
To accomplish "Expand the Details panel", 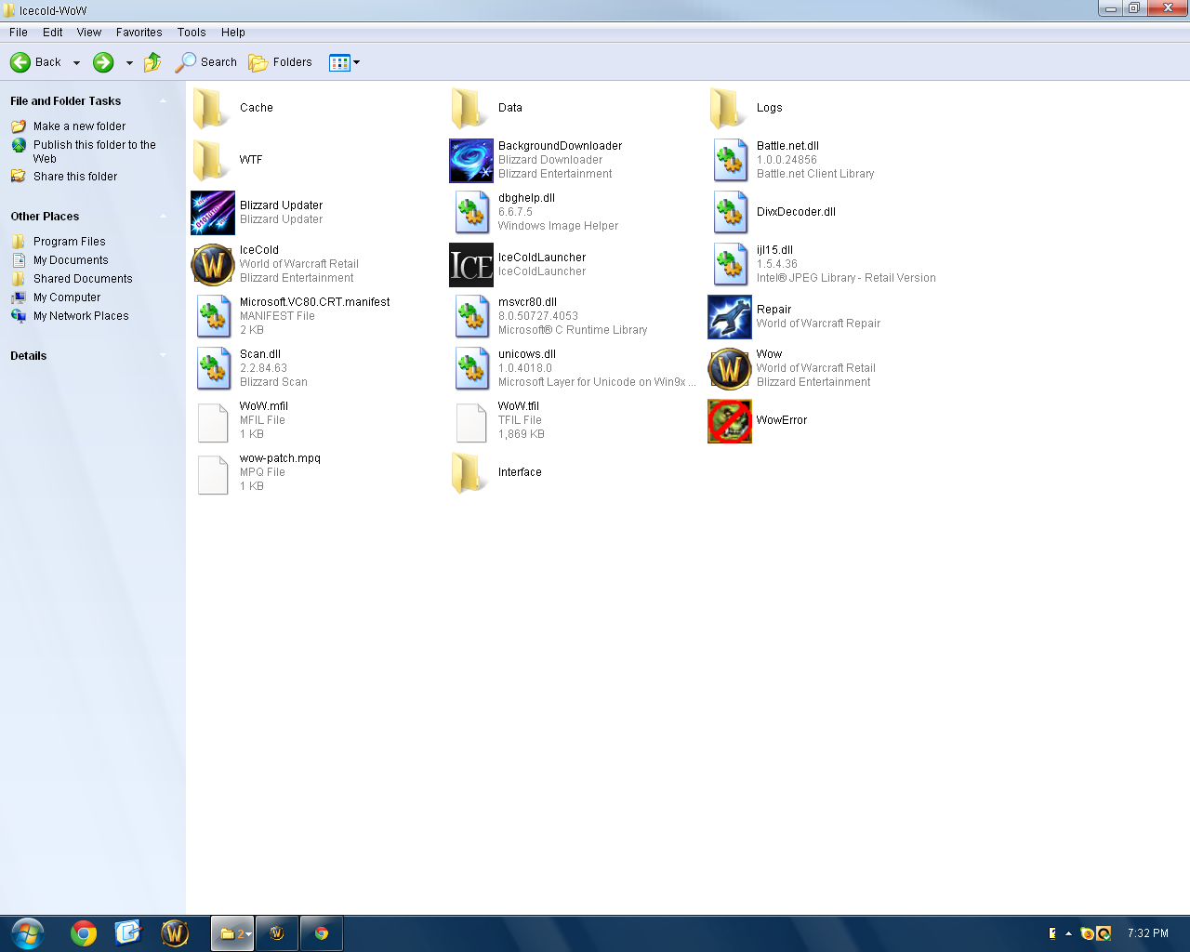I will 164,356.
